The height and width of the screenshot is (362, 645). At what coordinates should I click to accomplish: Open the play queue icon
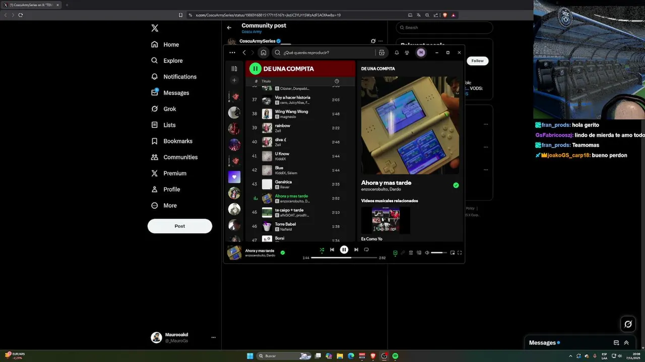point(411,252)
